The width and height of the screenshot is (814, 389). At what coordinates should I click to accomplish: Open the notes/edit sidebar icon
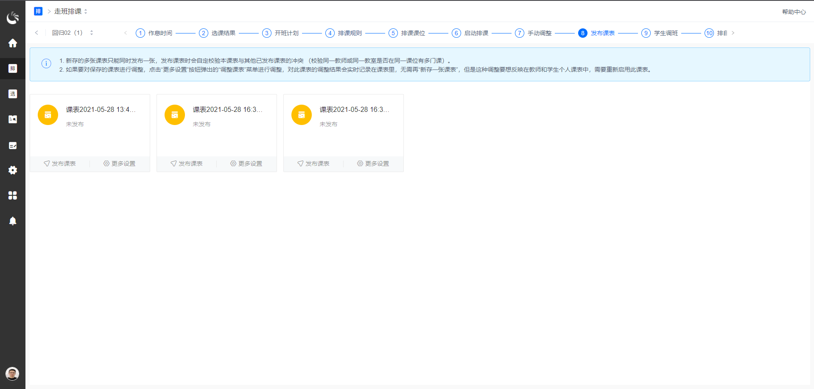pos(12,145)
